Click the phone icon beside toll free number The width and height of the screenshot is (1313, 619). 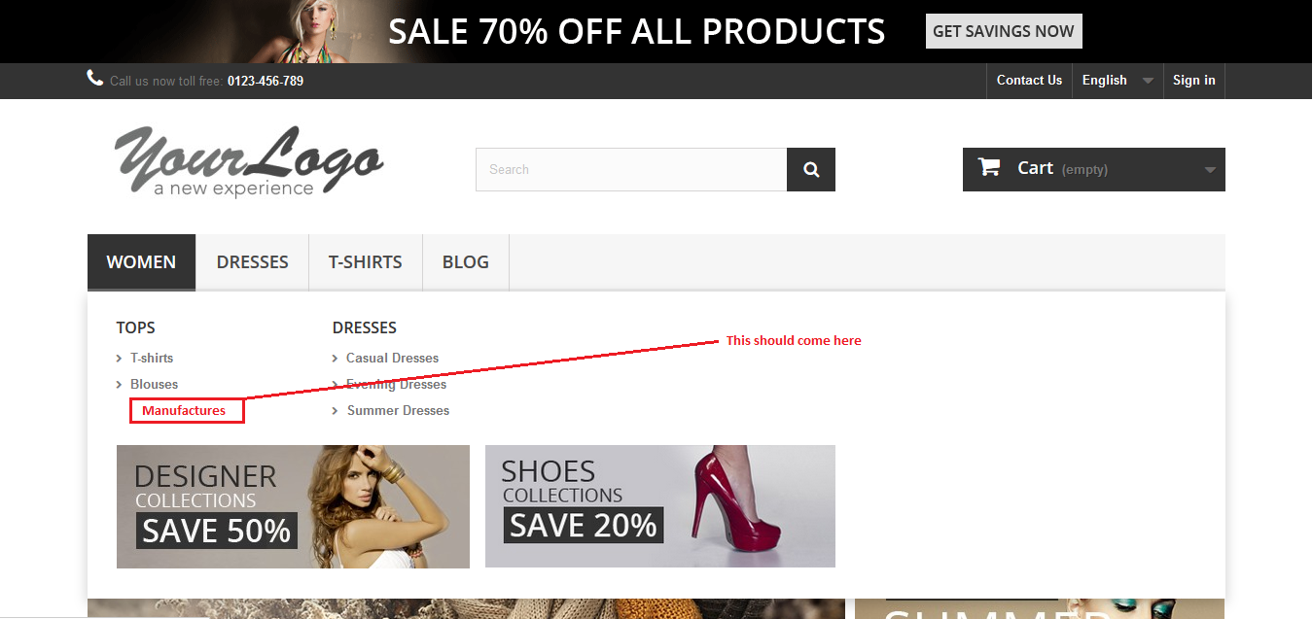click(x=95, y=78)
